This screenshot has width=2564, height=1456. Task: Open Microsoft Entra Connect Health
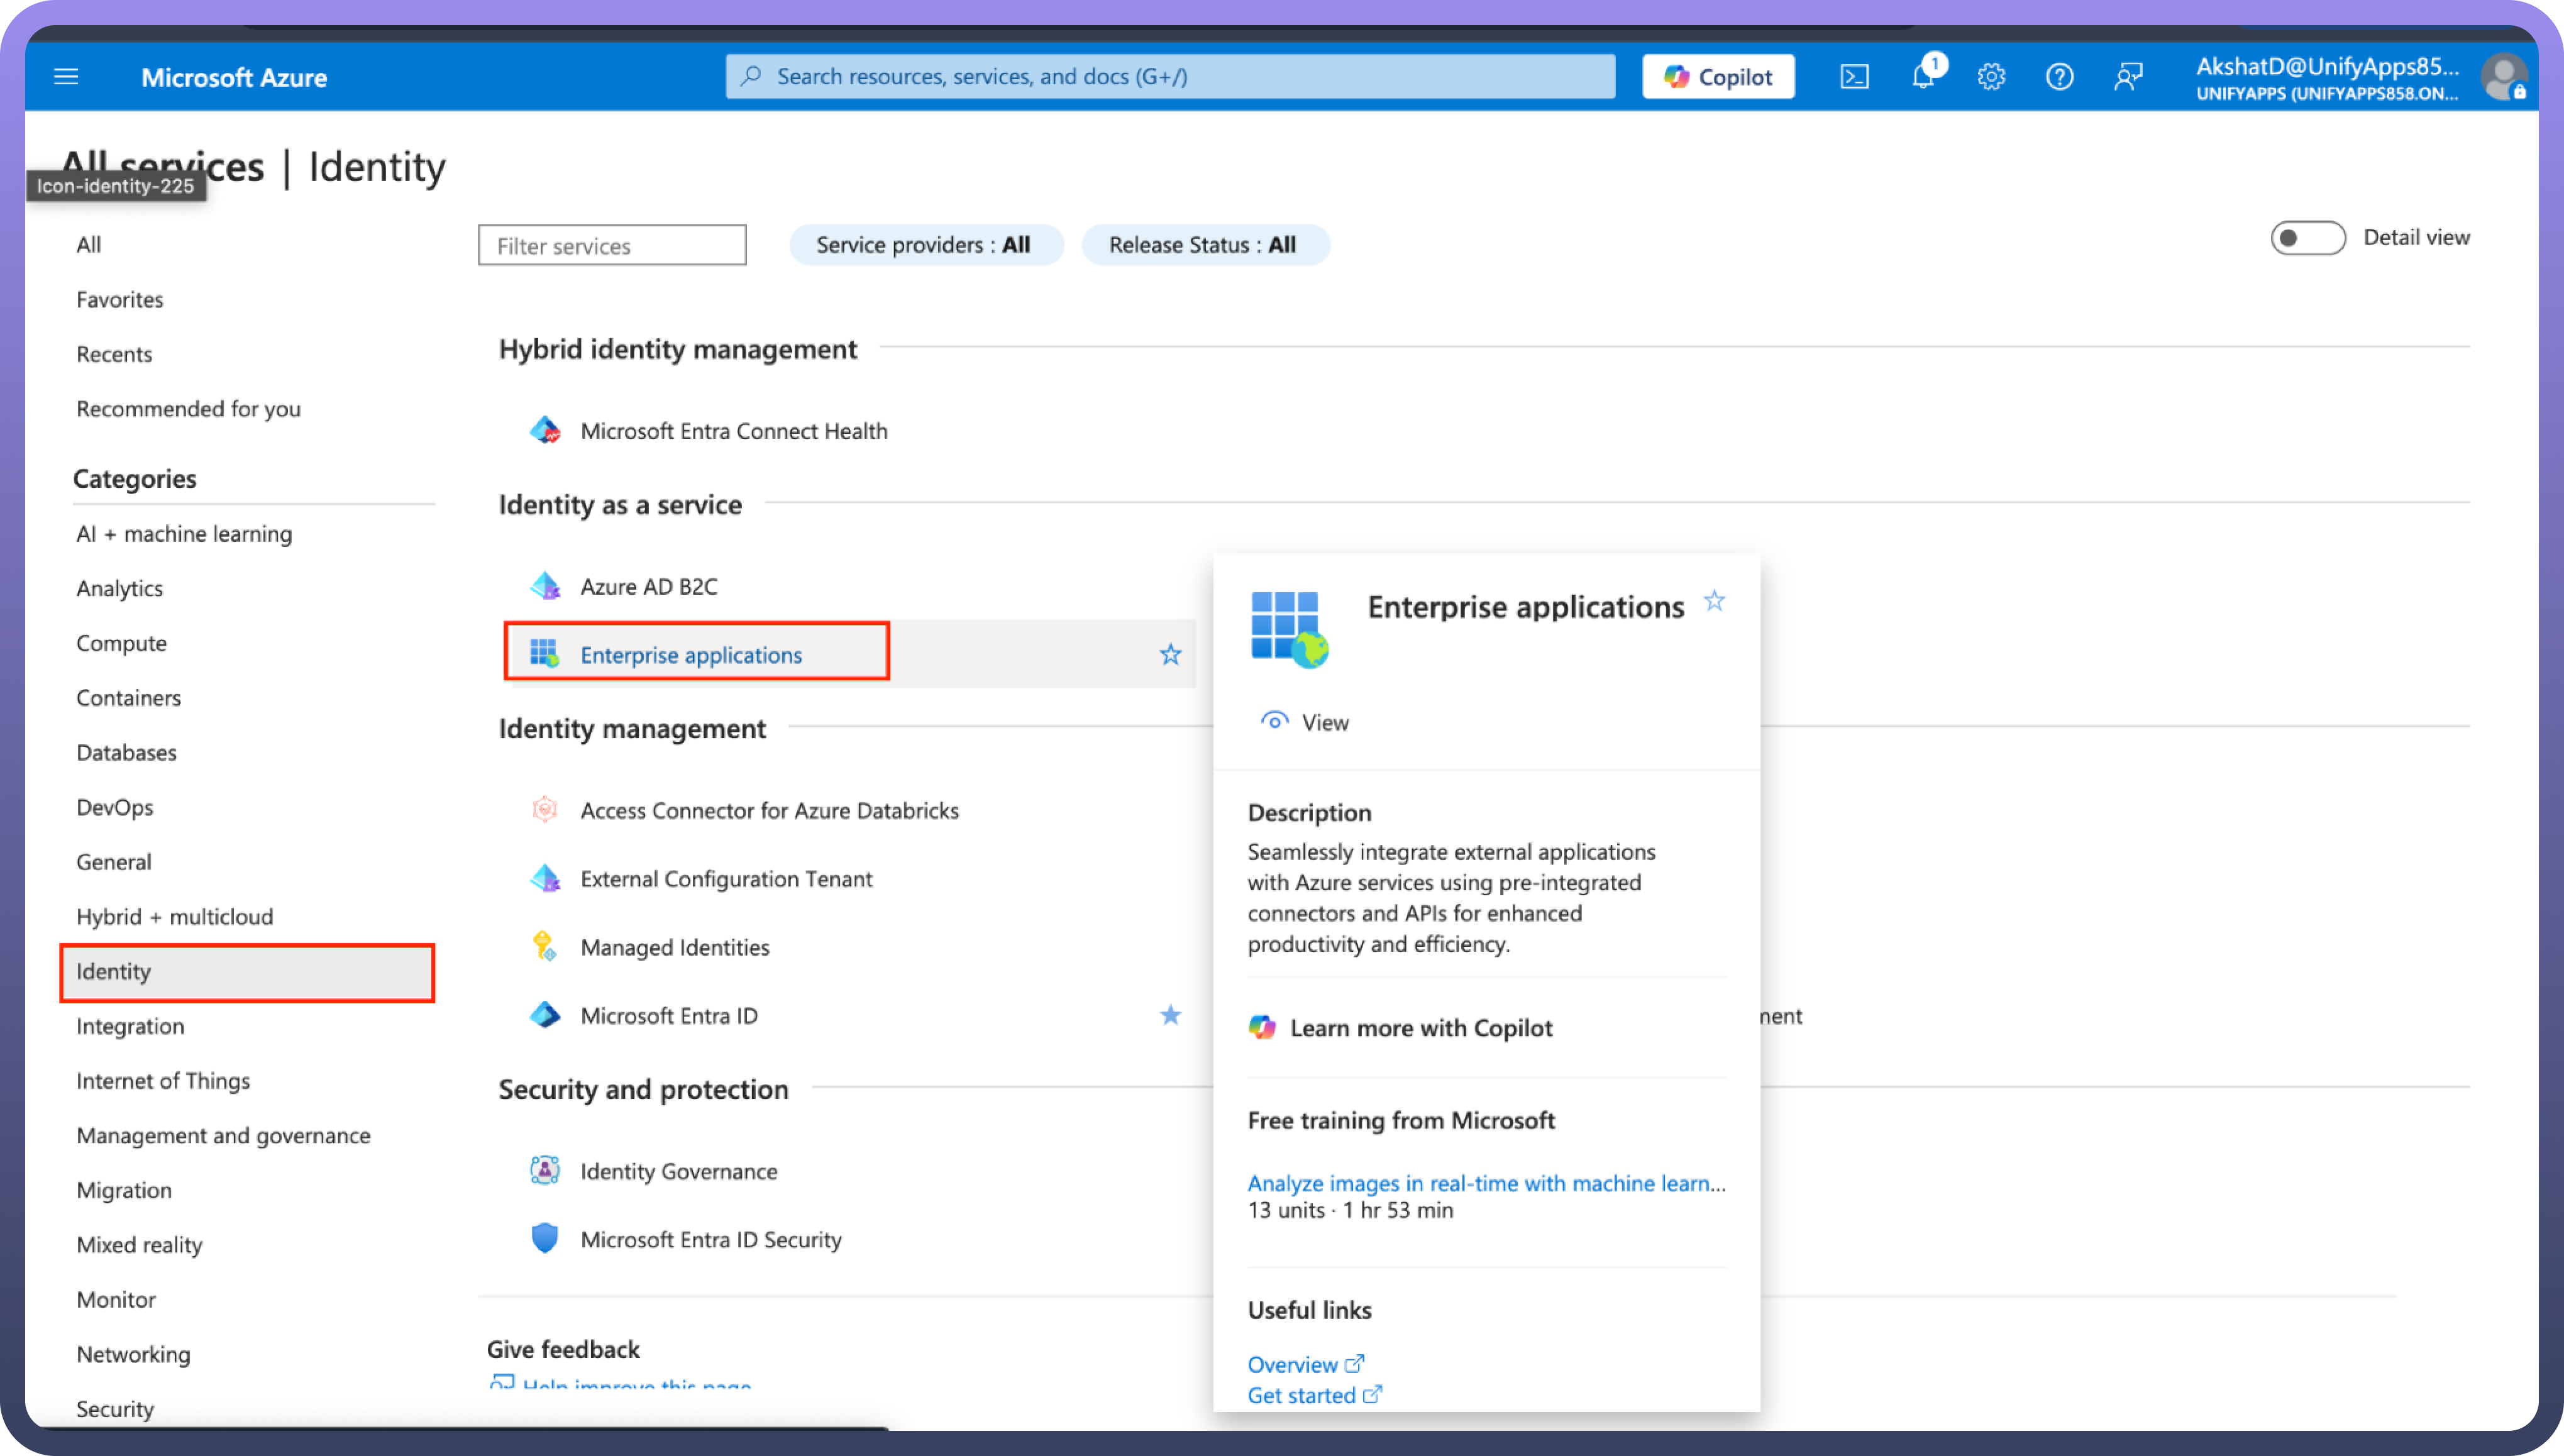(734, 431)
